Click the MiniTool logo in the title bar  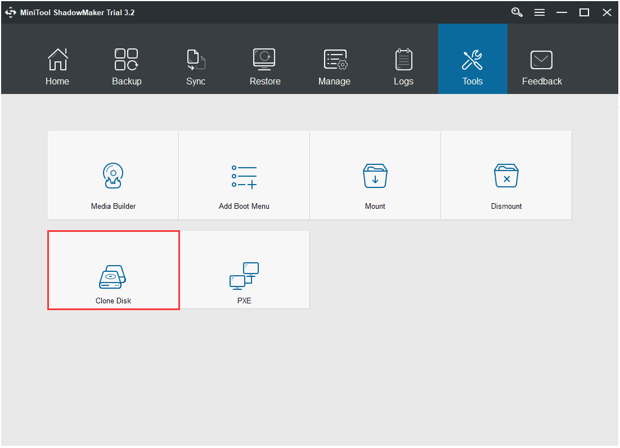(10, 12)
